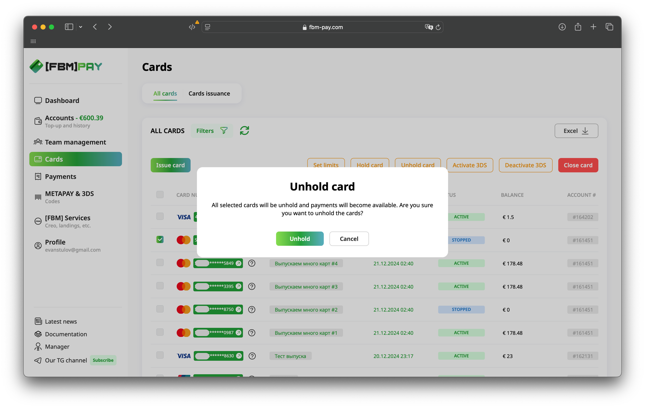Click the translate page icon
Viewport: 645px width, 408px height.
click(428, 27)
